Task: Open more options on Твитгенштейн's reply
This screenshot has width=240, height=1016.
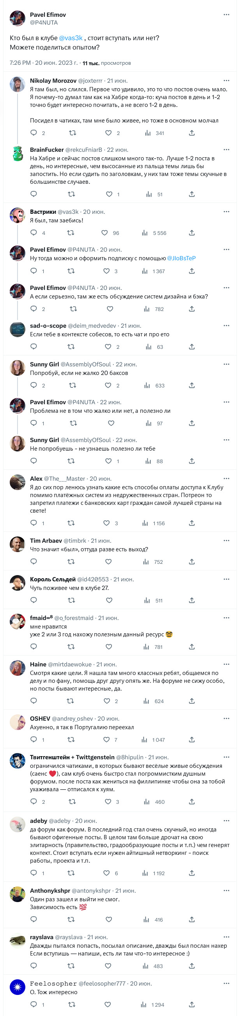Action: click(226, 757)
